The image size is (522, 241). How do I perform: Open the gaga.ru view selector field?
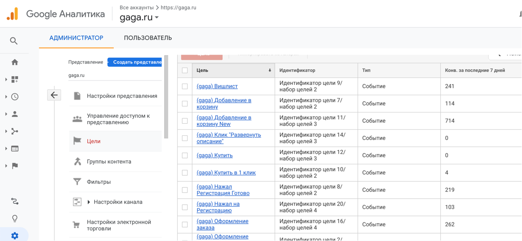(115, 75)
